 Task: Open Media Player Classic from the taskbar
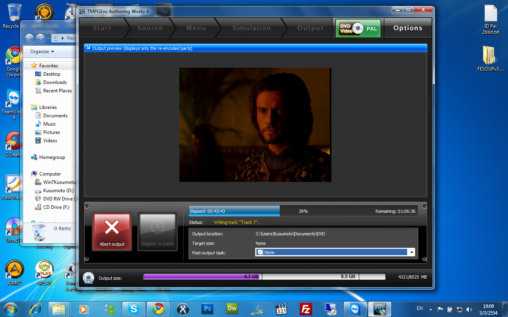[281, 309]
